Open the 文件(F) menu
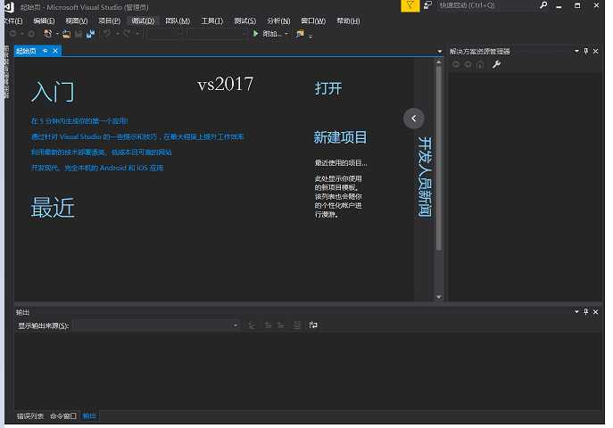The image size is (613, 428). point(12,21)
